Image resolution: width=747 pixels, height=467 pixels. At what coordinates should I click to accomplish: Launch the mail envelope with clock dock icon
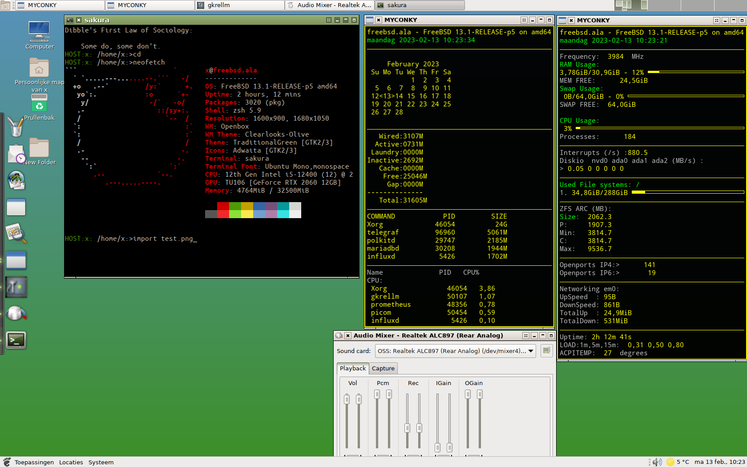(16, 154)
